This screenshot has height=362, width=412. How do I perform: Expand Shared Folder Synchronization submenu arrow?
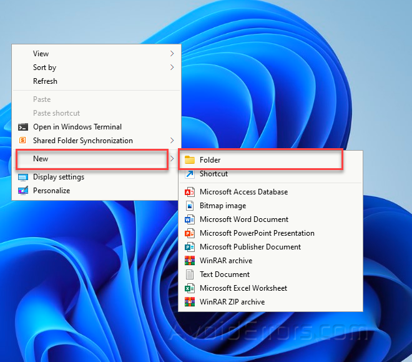(172, 141)
